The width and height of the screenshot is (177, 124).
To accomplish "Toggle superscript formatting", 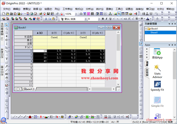I will [114, 19].
